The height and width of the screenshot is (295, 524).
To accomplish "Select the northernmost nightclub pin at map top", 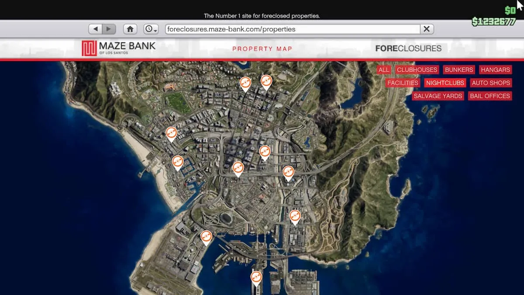I will pyautogui.click(x=266, y=81).
